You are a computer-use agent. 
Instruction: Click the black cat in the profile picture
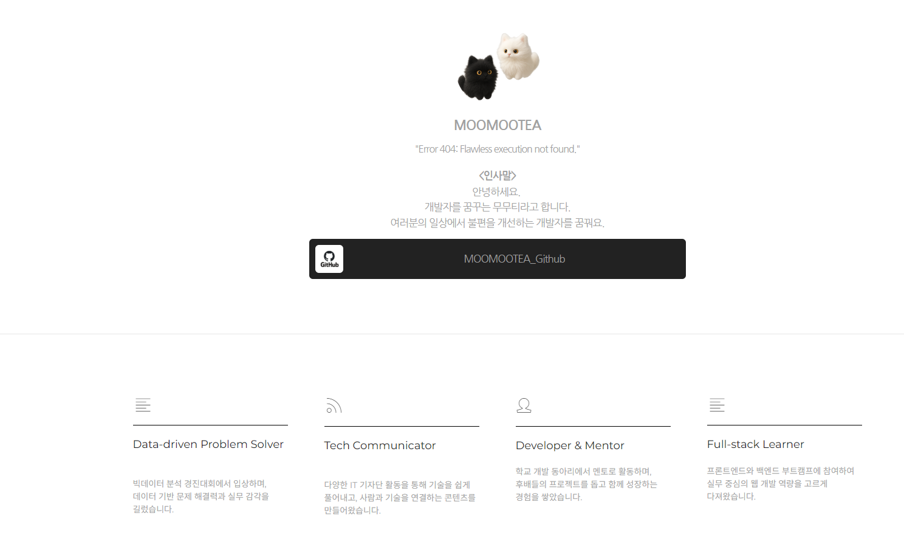478,77
